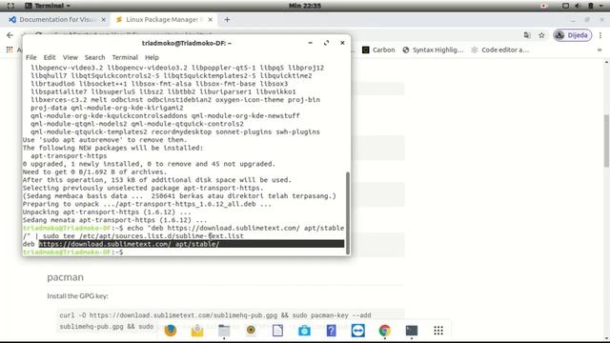Click the pacman heading on webpage
The height and width of the screenshot is (343, 610).
click(66, 277)
